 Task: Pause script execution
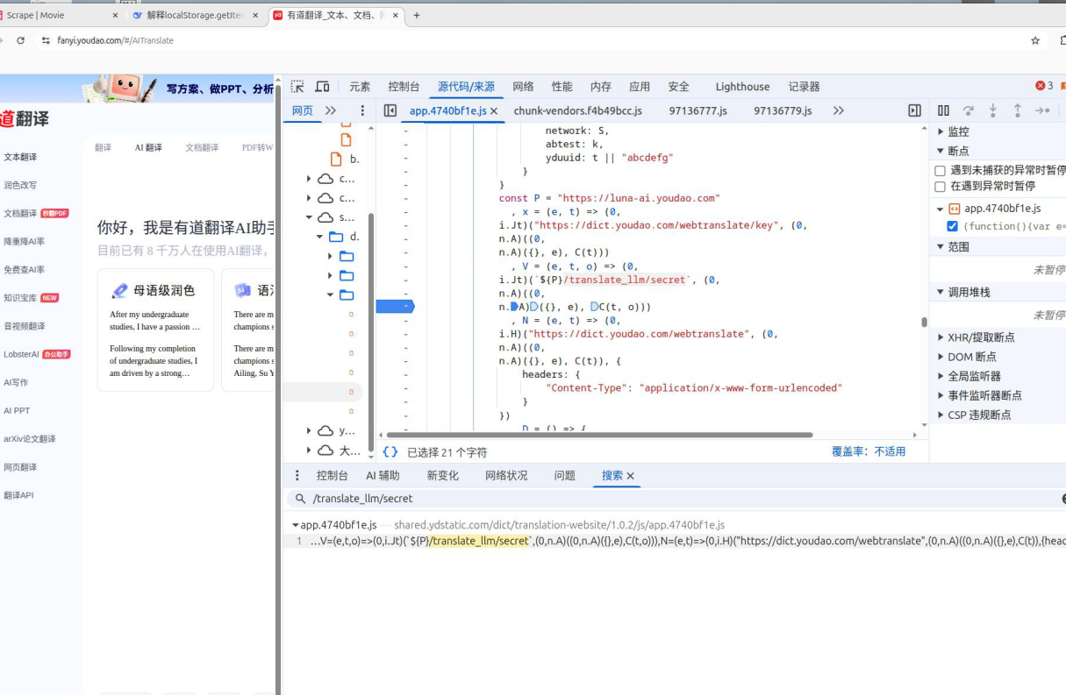[943, 110]
